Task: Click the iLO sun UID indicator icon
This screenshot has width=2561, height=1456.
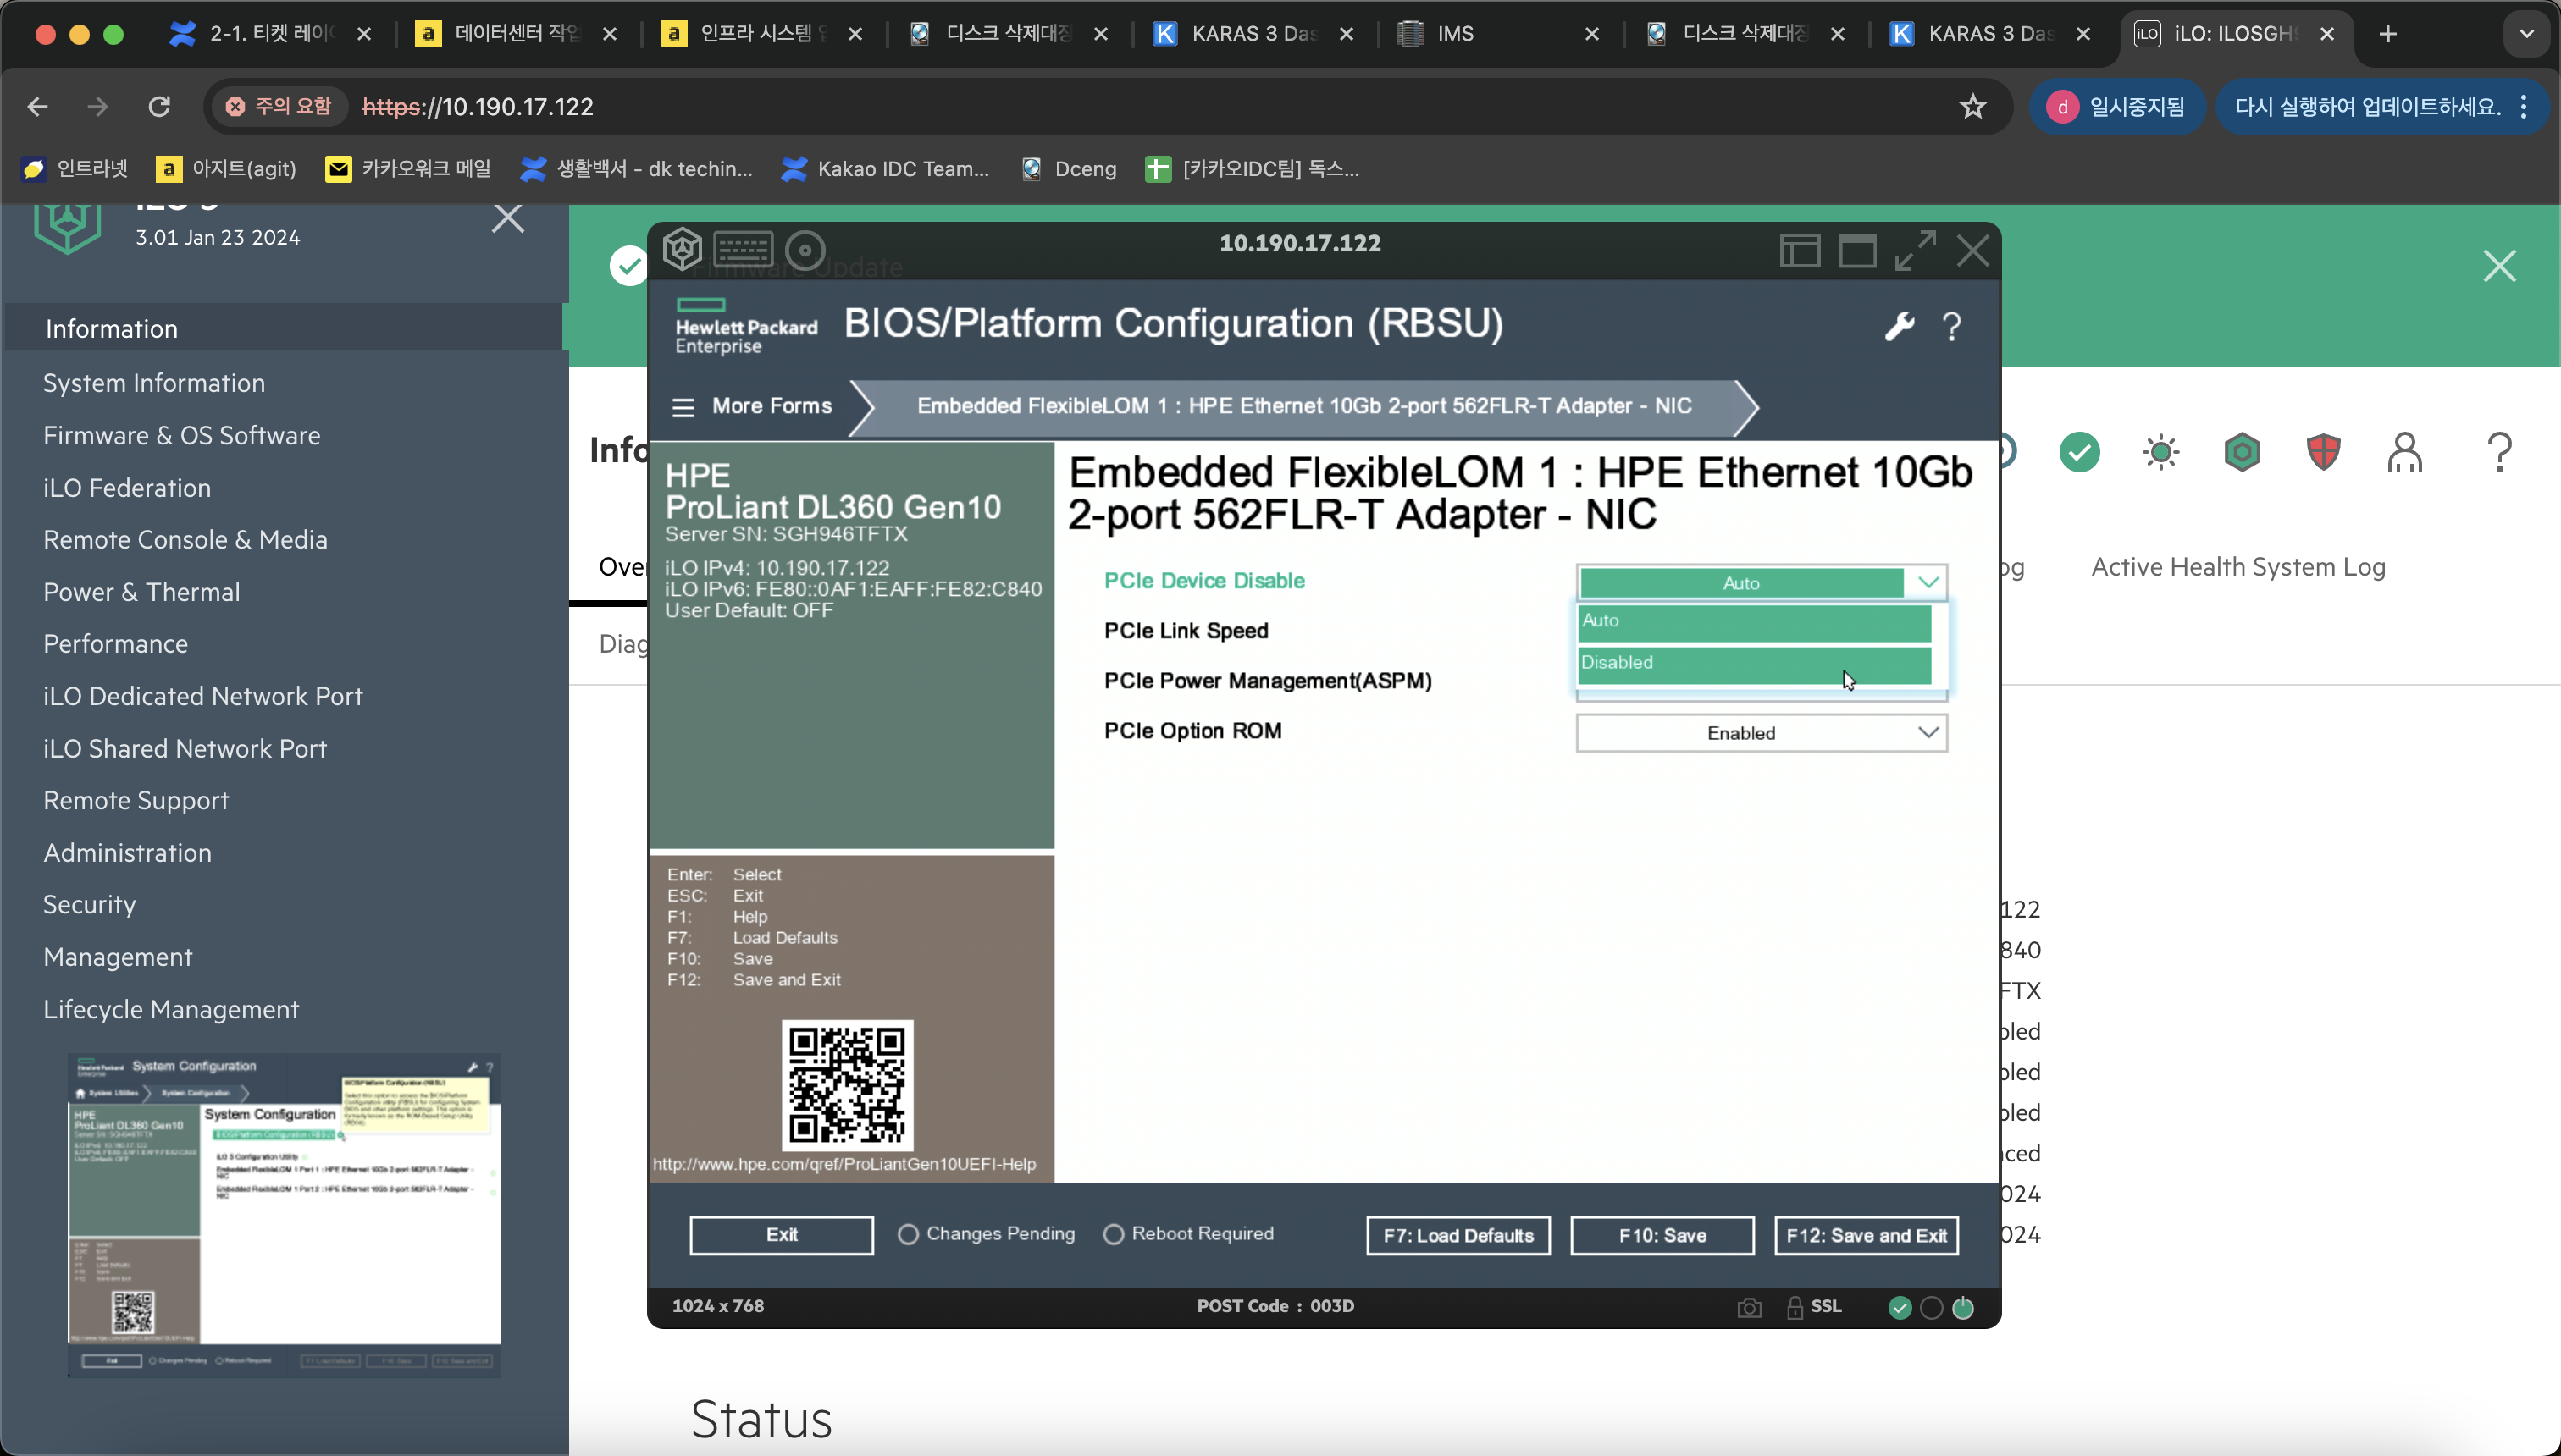Action: 2161,452
